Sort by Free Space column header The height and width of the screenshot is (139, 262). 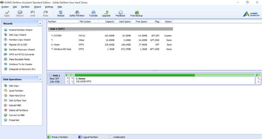point(140,21)
